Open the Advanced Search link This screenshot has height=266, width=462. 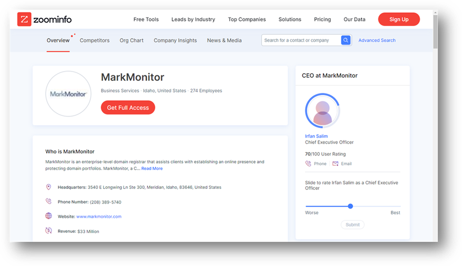pyautogui.click(x=377, y=40)
